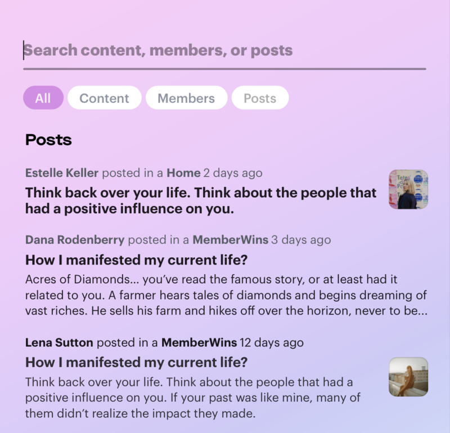
Task: Click the '12 days ago' timestamp on Lena's post
Action: coord(273,342)
